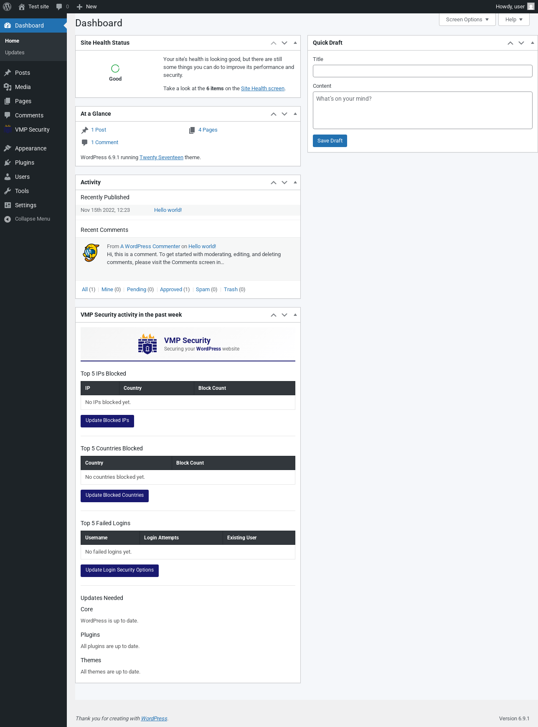Filter comments by Spam
Screen dimensions: 538x727
pyautogui.click(x=203, y=290)
